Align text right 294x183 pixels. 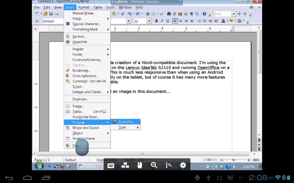pyautogui.click(x=186, y=21)
